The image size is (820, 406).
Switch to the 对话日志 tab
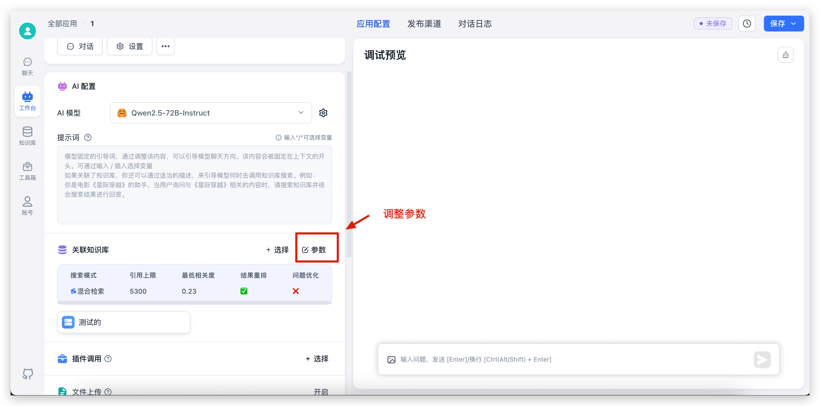[x=475, y=24]
